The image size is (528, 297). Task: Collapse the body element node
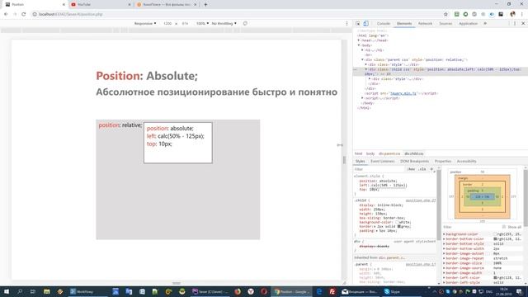coord(359,45)
